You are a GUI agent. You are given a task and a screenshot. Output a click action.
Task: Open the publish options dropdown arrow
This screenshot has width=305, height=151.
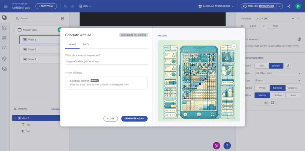pos(279,6)
